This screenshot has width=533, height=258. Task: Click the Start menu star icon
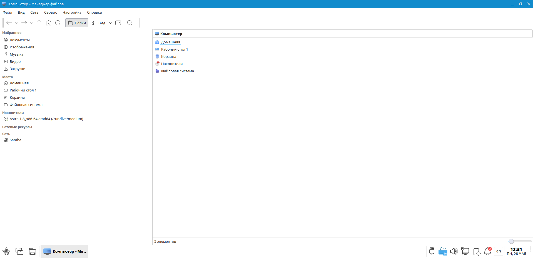6,251
